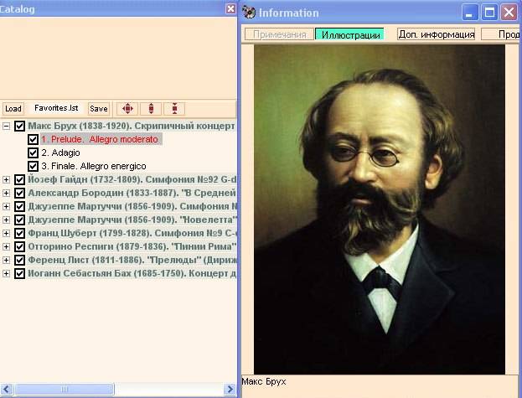This screenshot has height=398, width=522.
Task: Switch to the Иллюстрации tab
Action: 350,34
